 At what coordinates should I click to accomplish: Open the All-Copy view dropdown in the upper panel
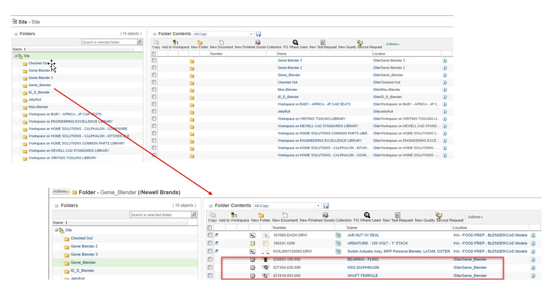[251, 34]
